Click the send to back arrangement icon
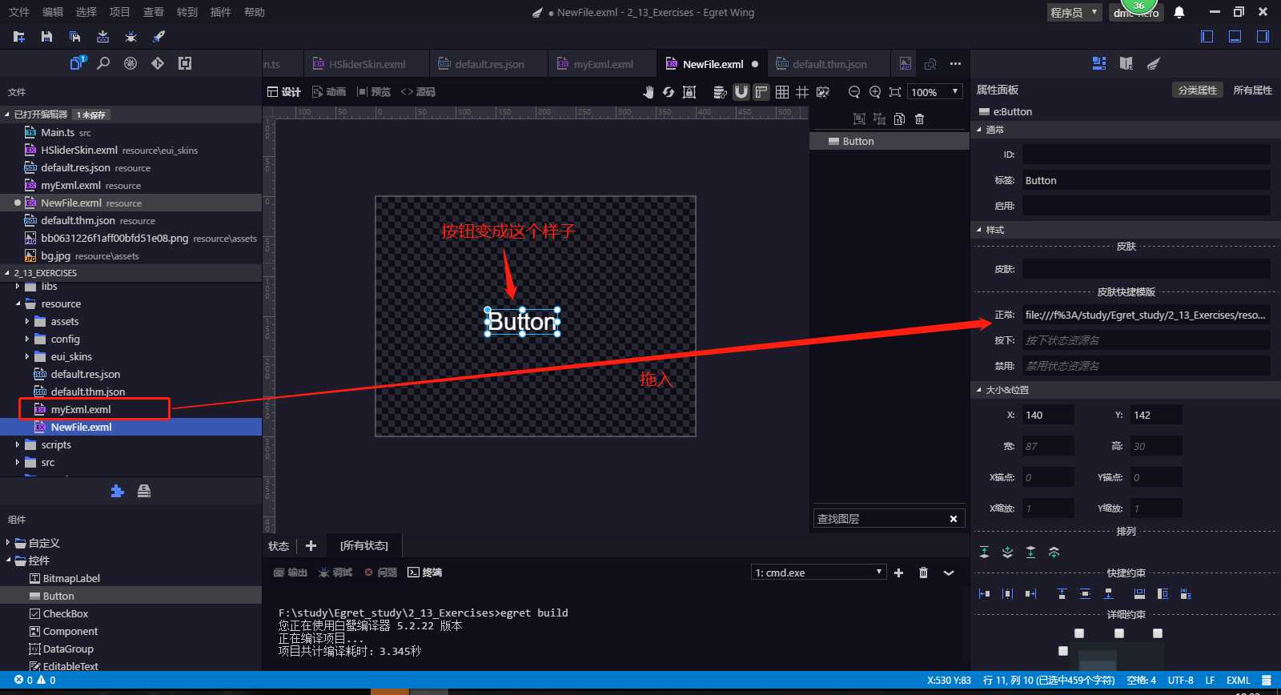 point(1030,552)
